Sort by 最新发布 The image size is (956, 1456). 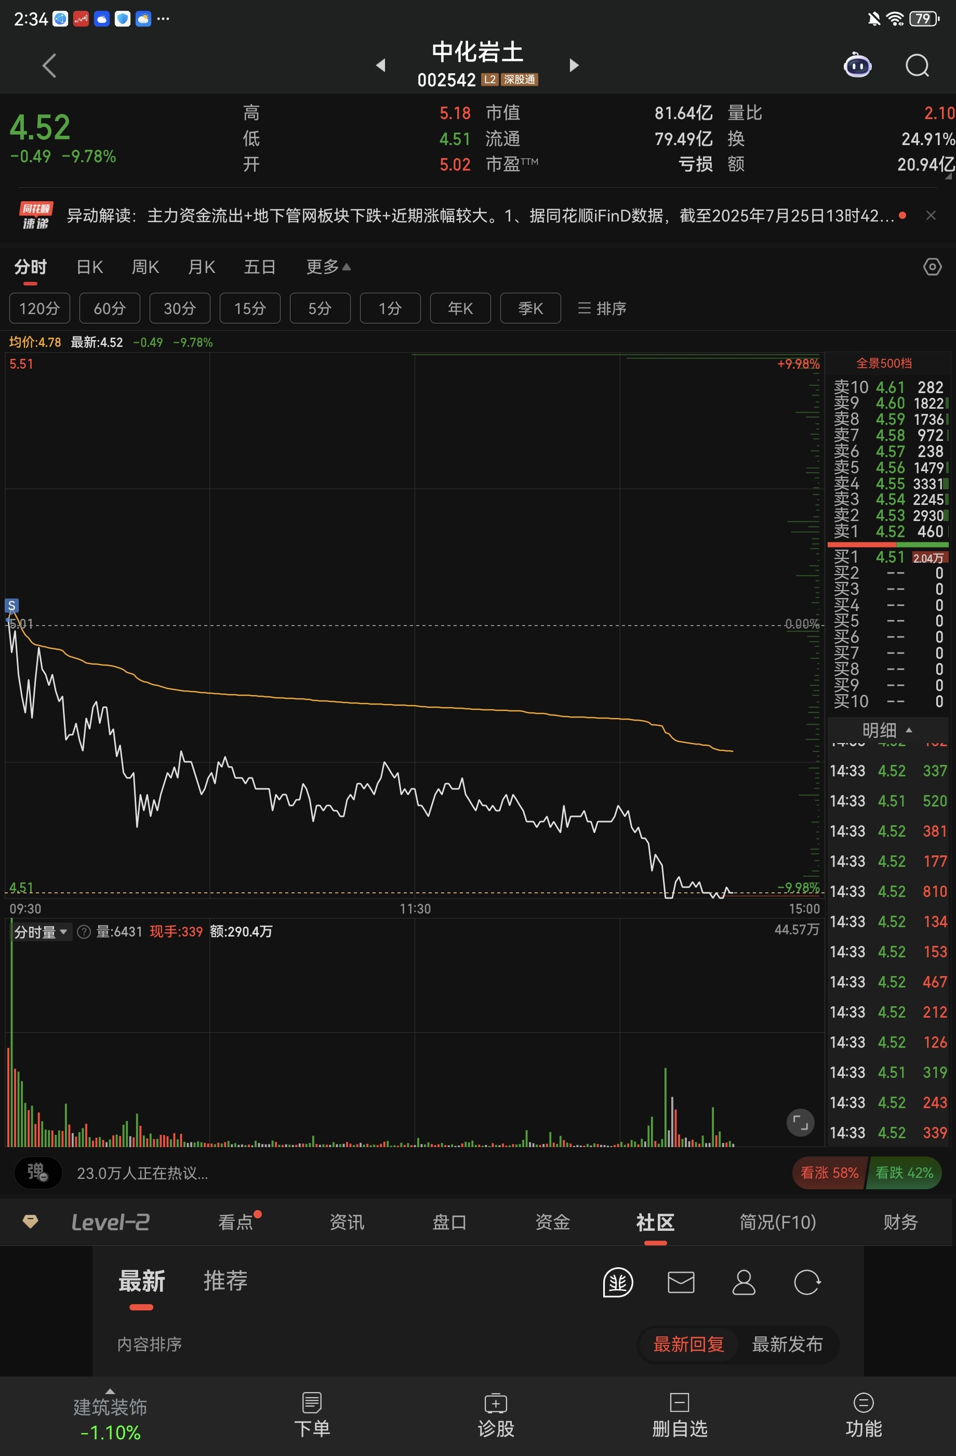pyautogui.click(x=787, y=1344)
